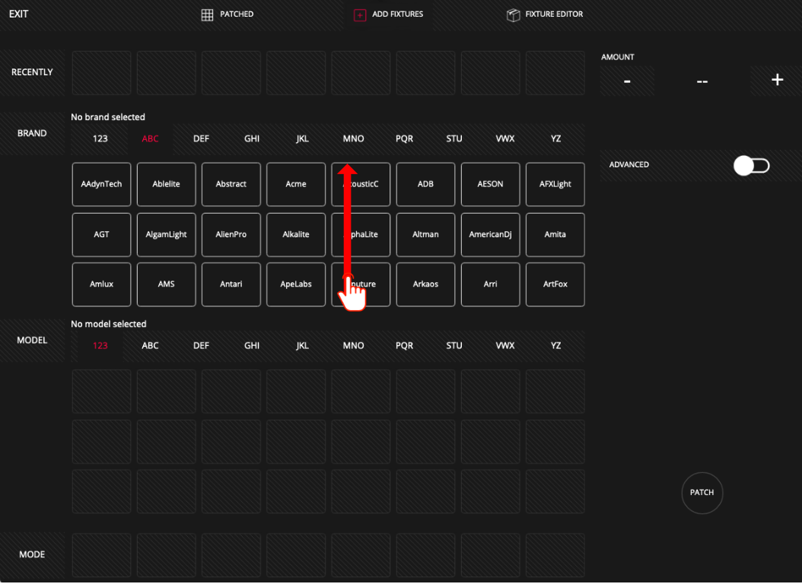Choose the Alkalite brand tile
The width and height of the screenshot is (802, 584).
[x=296, y=234]
